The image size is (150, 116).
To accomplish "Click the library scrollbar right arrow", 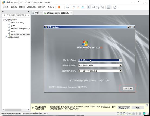I will tap(28, 110).
